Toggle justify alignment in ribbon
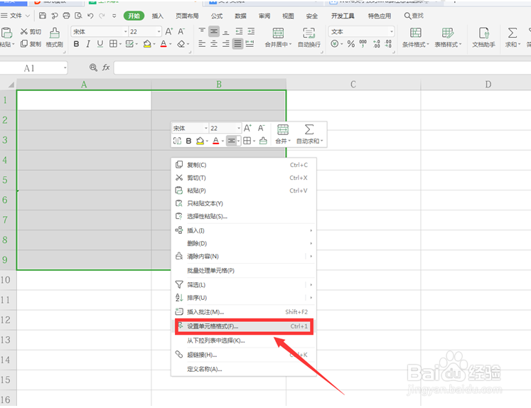The height and width of the screenshot is (408, 531). pyautogui.click(x=237, y=43)
